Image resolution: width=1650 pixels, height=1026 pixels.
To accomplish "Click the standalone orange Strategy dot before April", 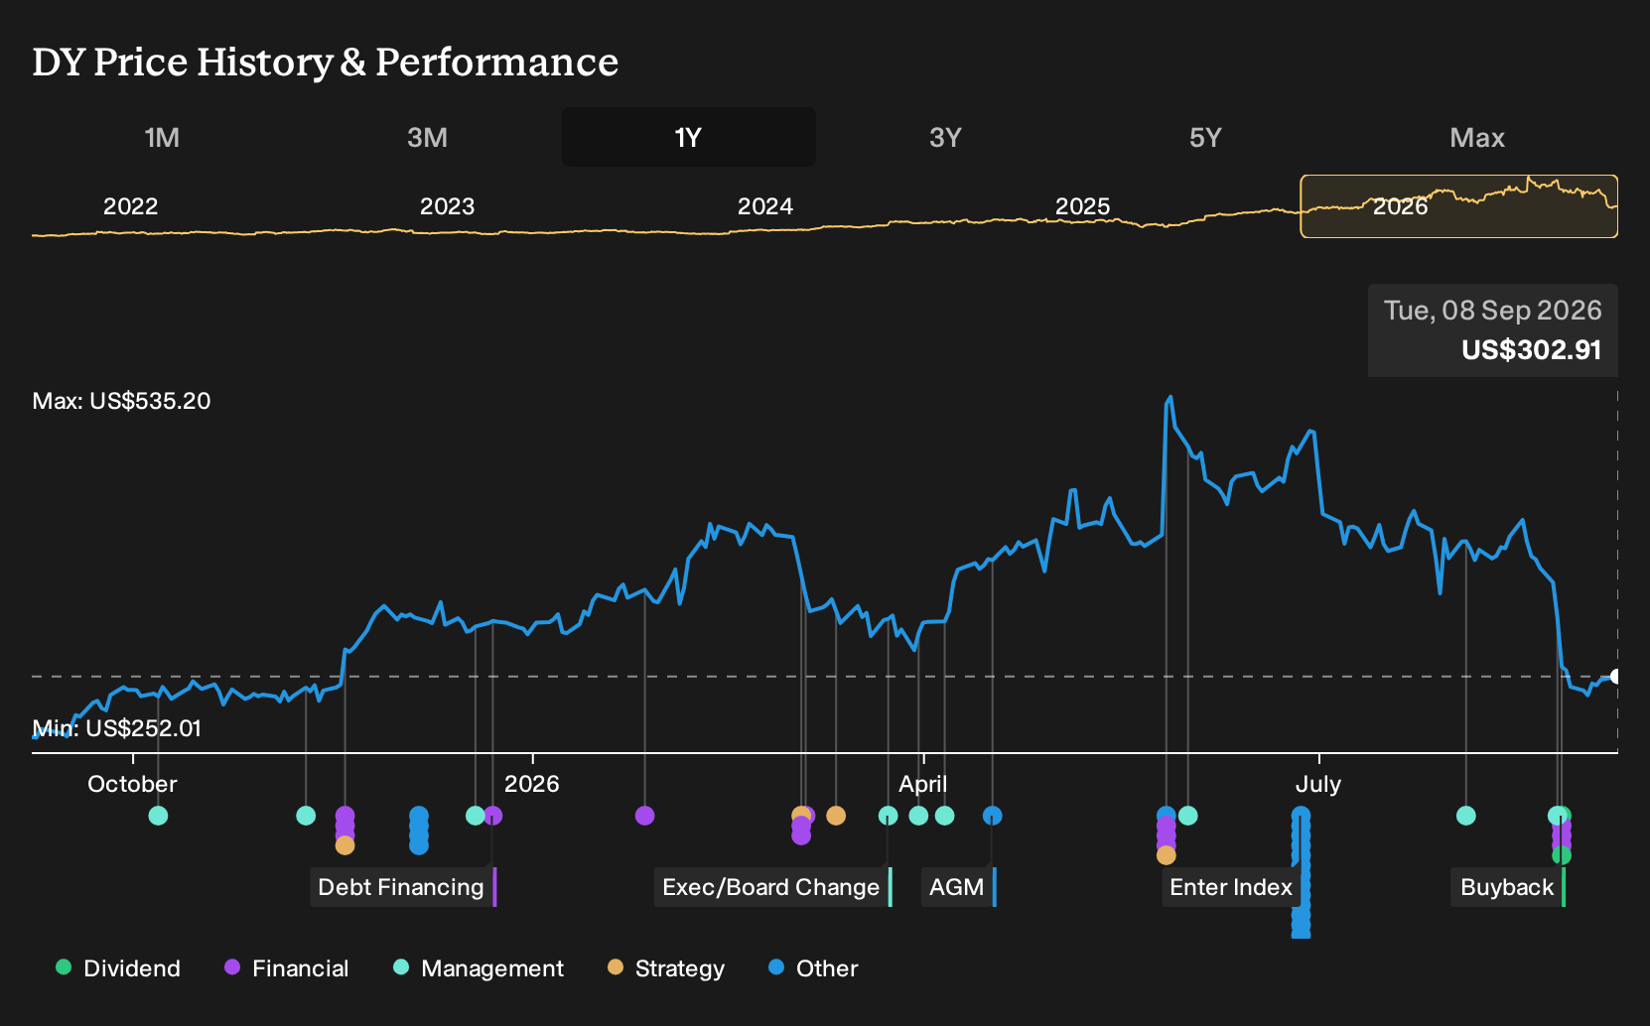I will pos(836,816).
